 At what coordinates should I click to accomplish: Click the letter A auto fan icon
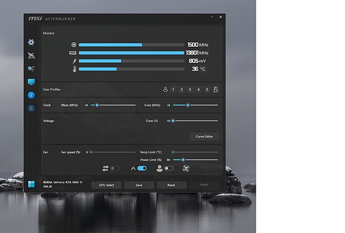point(133,168)
